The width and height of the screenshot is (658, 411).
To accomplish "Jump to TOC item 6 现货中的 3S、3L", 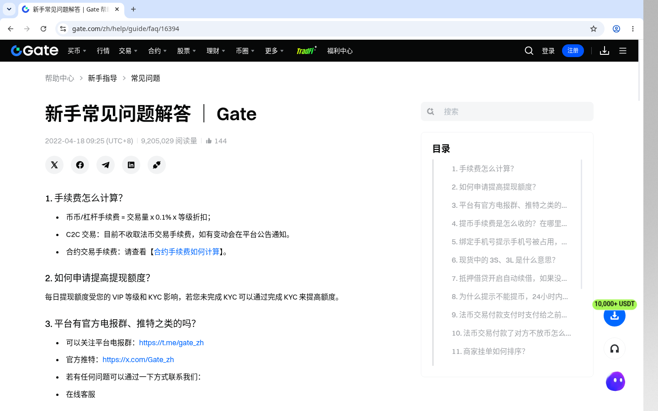I will [x=504, y=260].
